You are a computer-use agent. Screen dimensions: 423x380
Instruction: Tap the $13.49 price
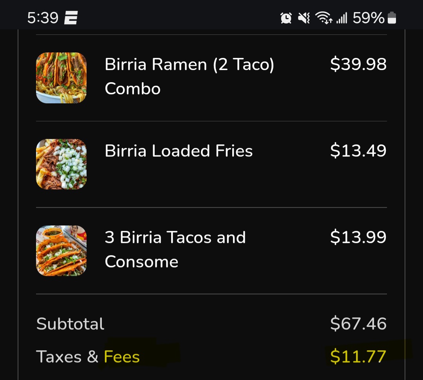coord(358,151)
